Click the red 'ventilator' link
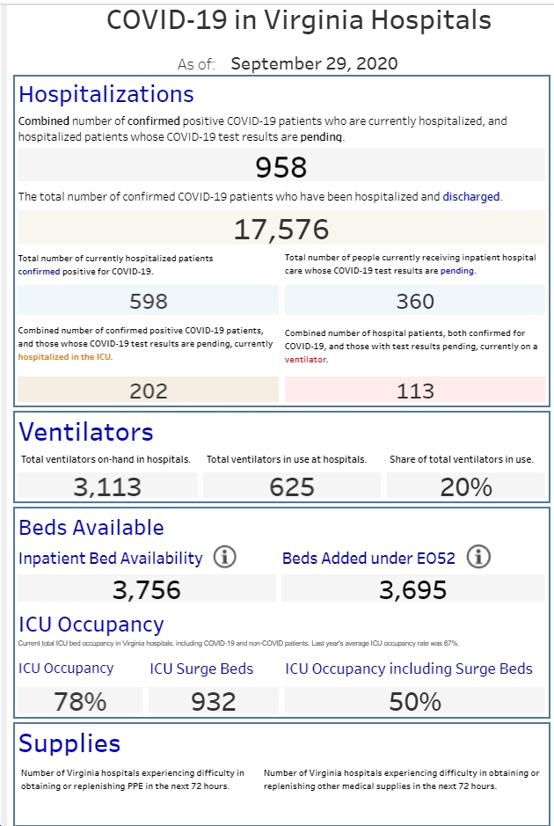The image size is (554, 826). (305, 359)
